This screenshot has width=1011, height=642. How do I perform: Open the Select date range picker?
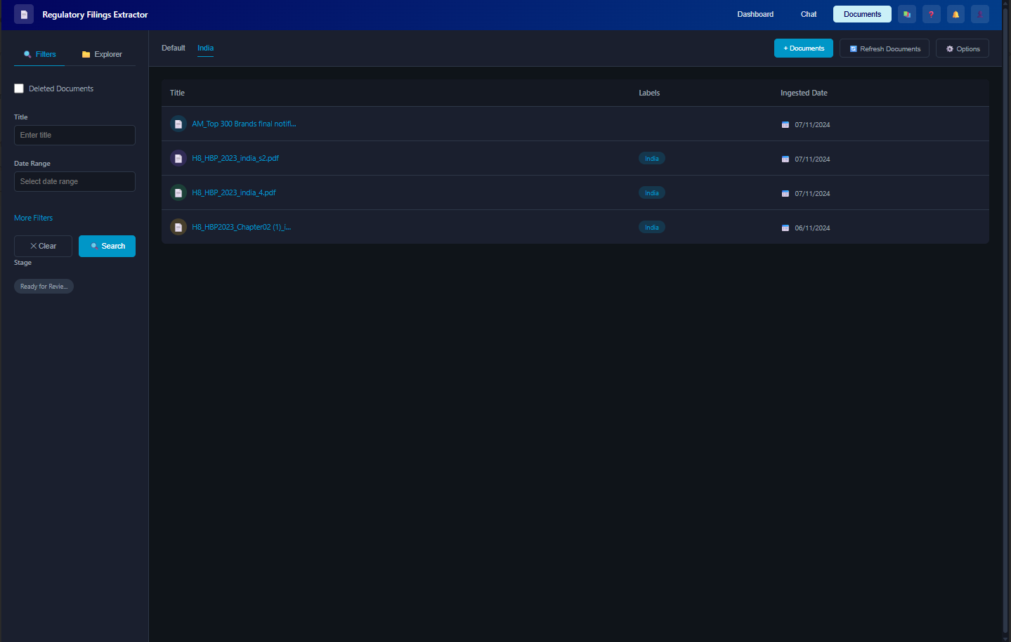coord(74,181)
